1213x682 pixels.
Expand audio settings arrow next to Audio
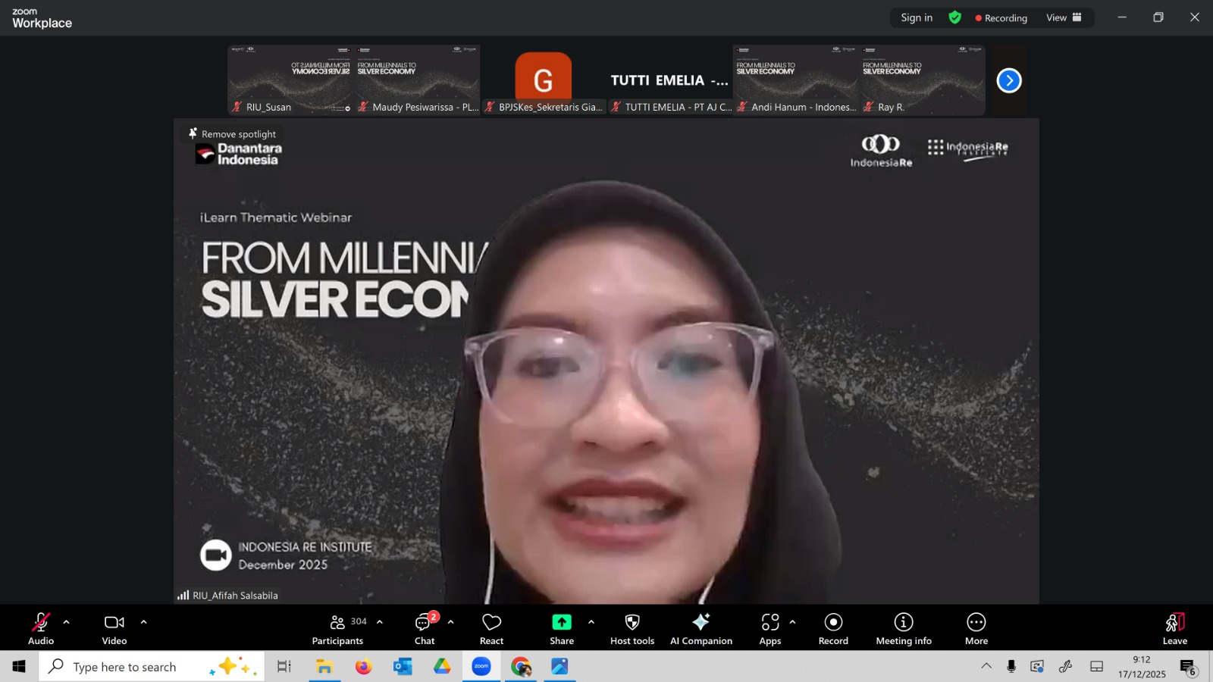pyautogui.click(x=67, y=622)
